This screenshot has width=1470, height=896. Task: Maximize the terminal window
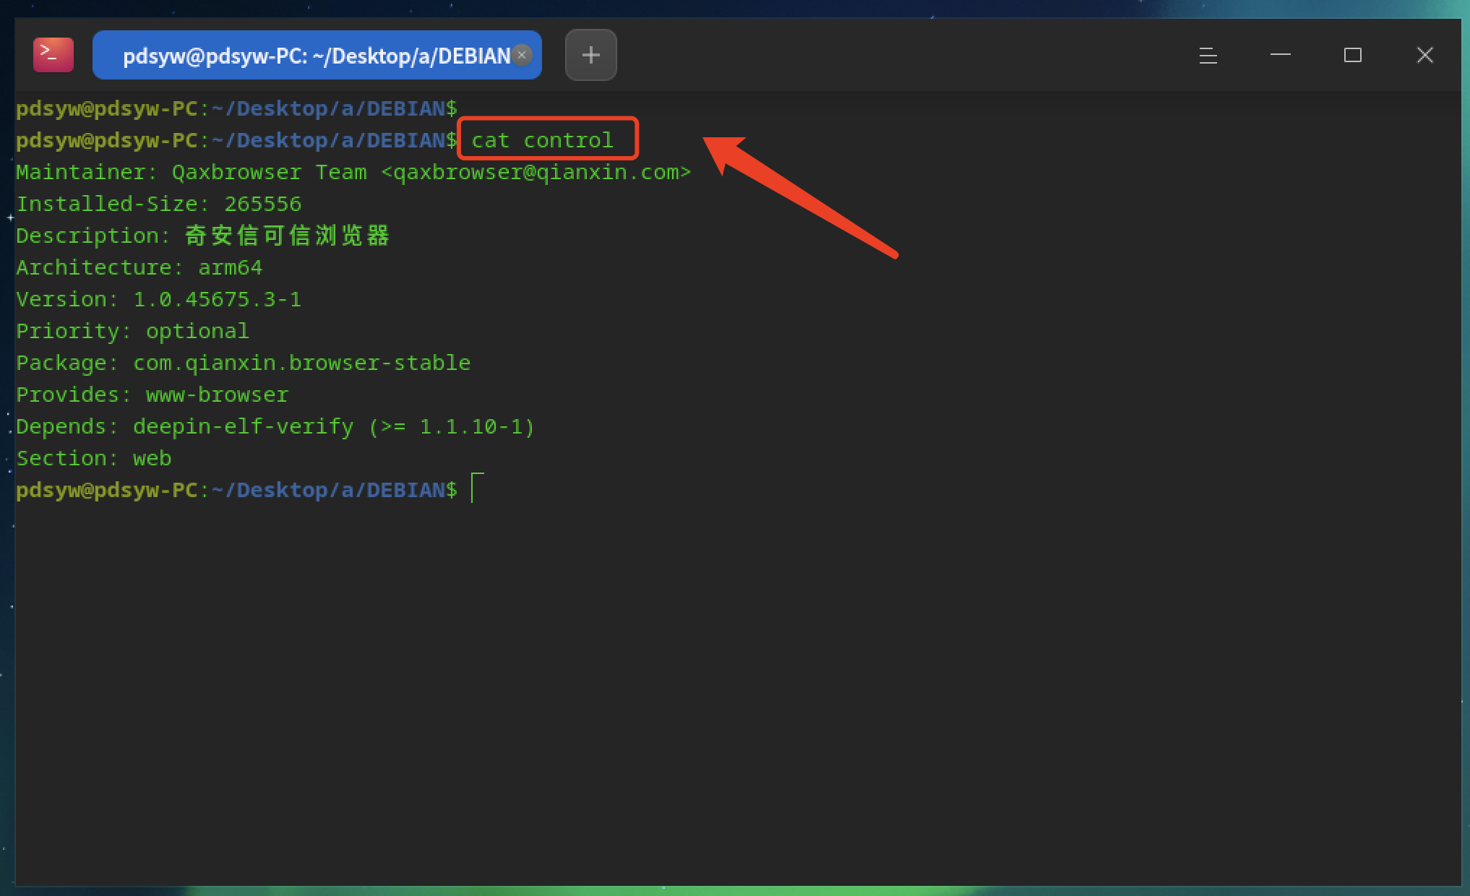click(1352, 55)
